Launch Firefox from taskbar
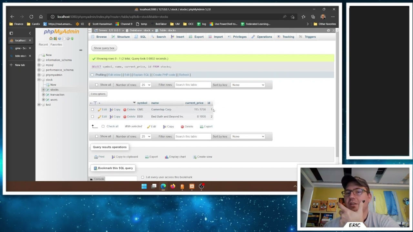 [x=173, y=186]
